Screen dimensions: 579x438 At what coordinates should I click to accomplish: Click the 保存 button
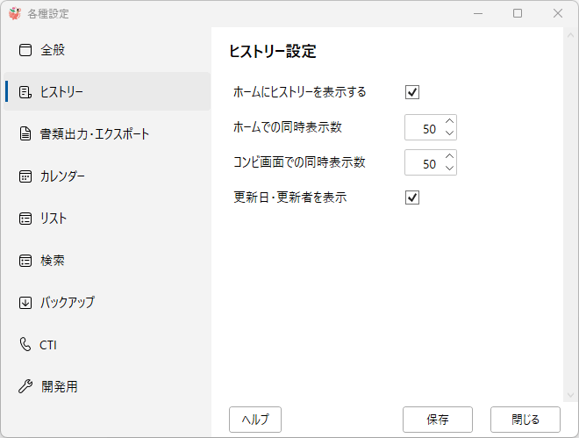[x=438, y=420]
